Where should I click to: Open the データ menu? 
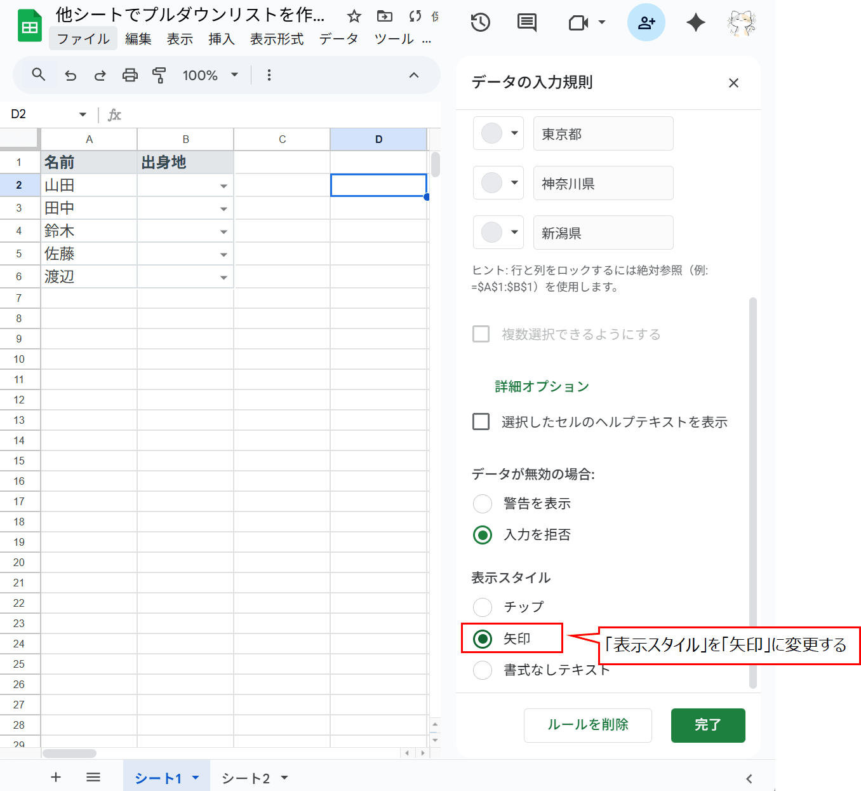[x=340, y=39]
